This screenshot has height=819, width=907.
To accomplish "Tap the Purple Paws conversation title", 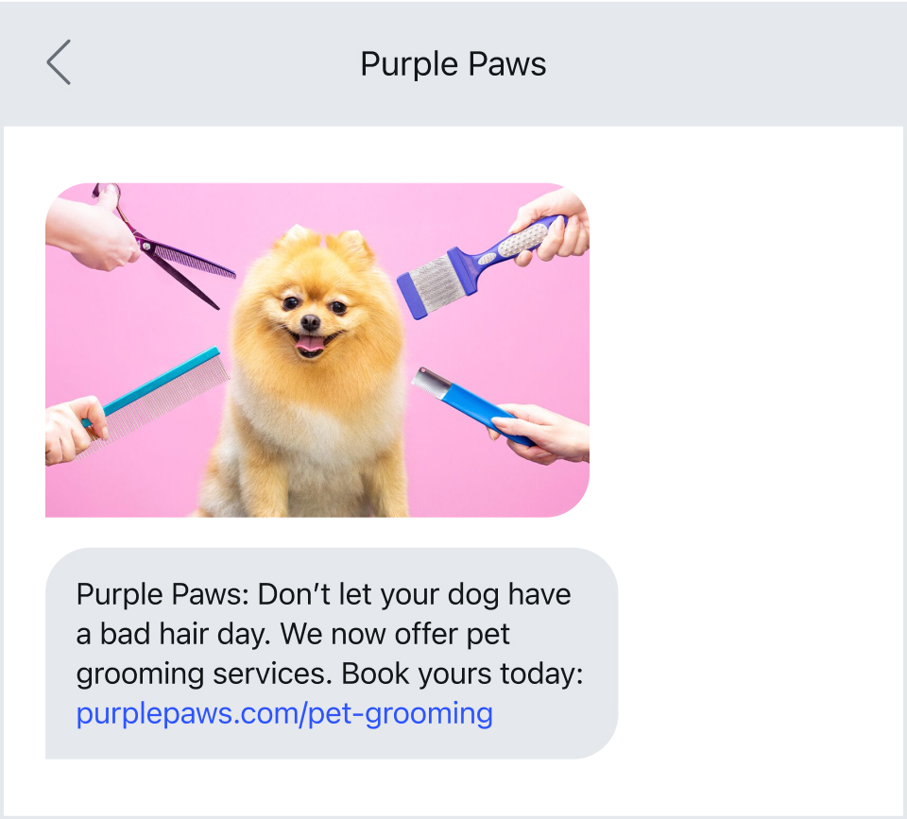I will (453, 63).
